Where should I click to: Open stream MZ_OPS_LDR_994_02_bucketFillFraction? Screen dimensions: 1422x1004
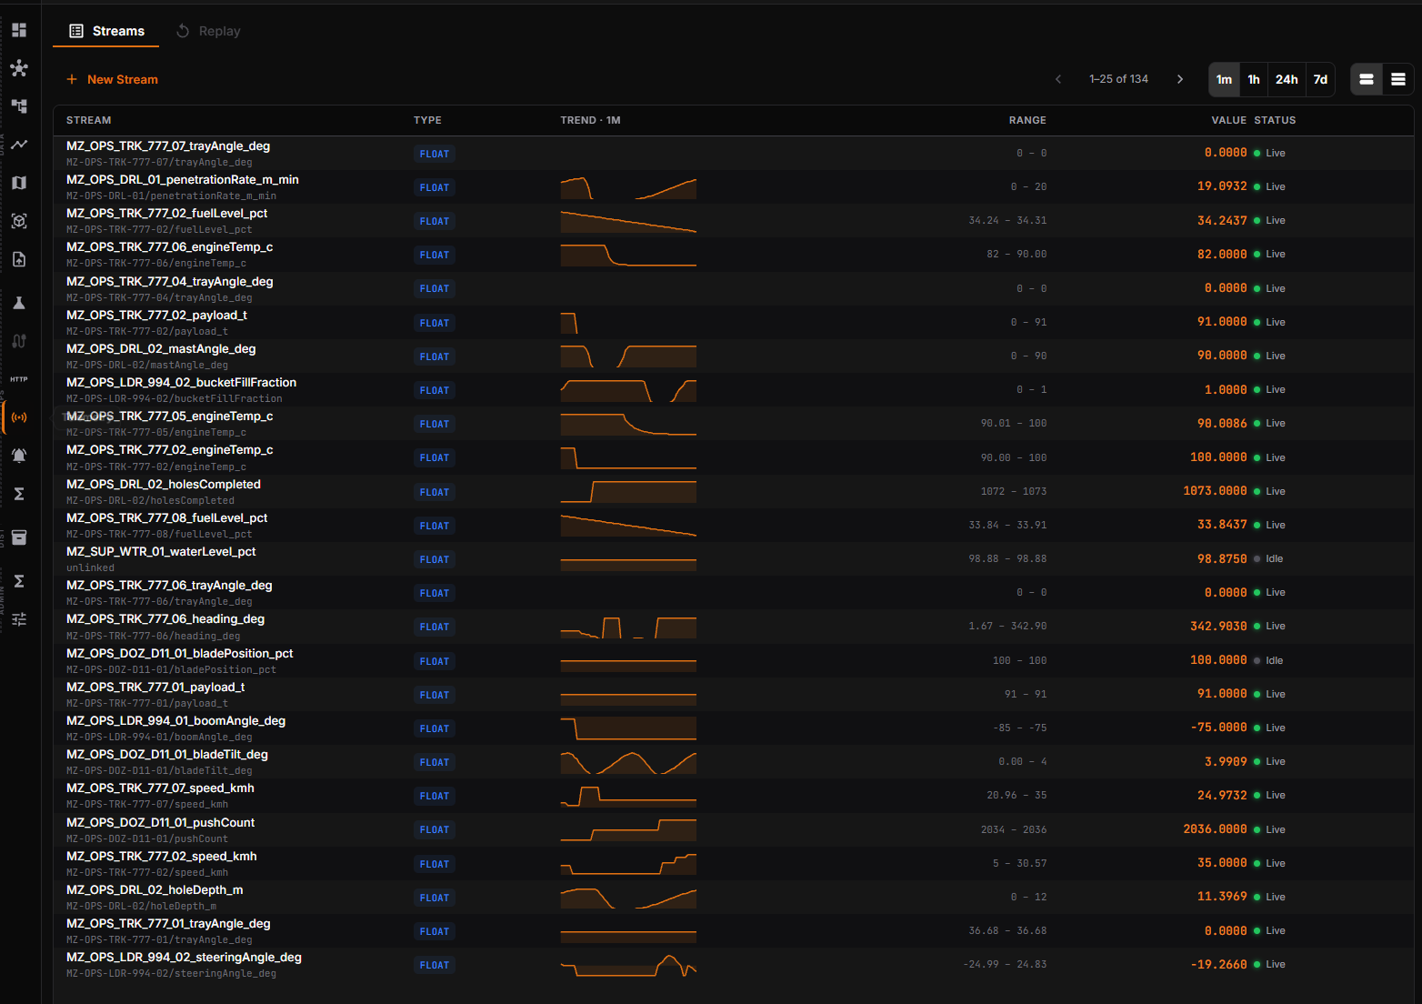point(182,382)
